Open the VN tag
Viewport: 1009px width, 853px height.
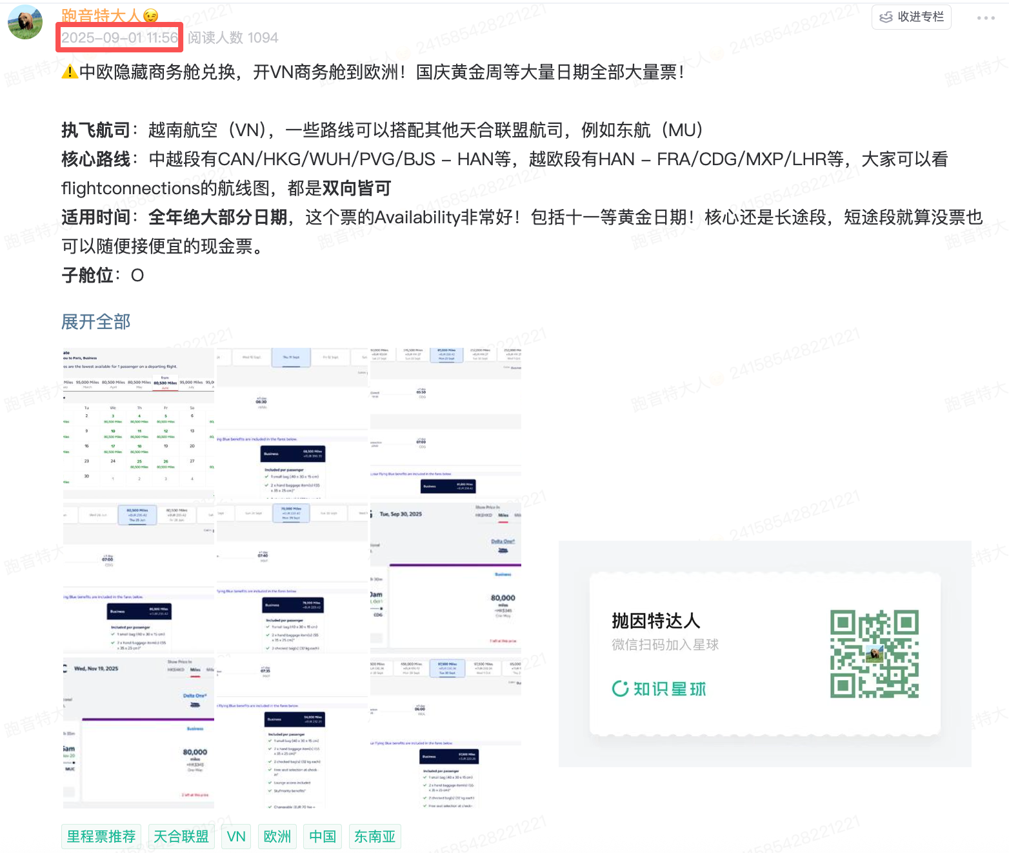236,836
